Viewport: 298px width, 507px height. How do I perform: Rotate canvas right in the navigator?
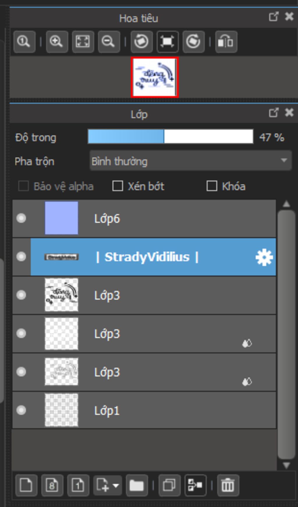pos(193,42)
